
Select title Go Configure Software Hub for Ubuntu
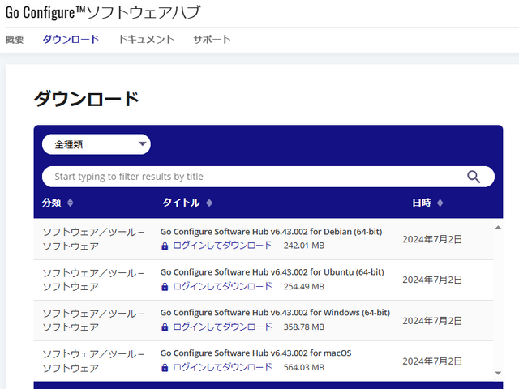coord(272,272)
